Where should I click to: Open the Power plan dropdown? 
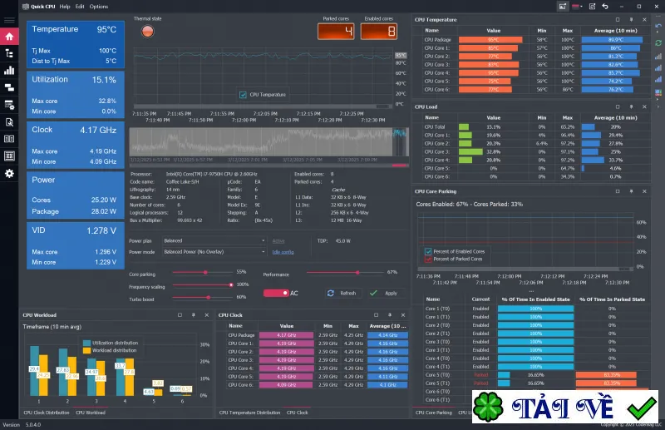(x=214, y=240)
